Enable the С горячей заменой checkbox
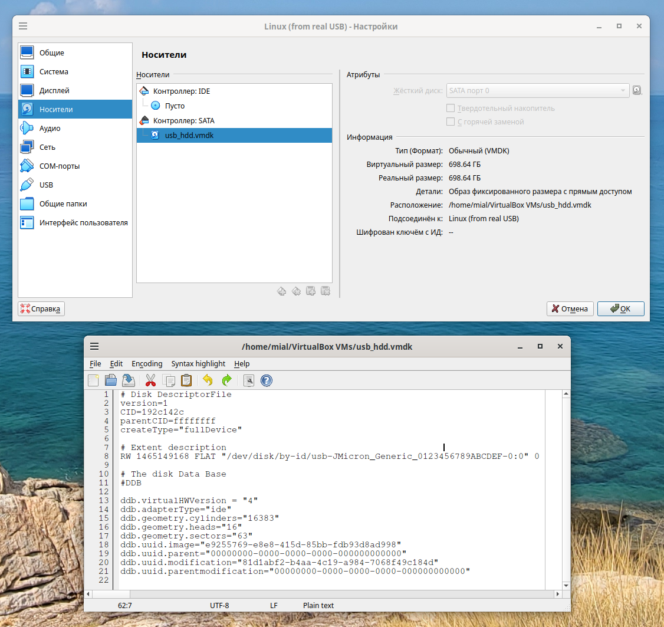This screenshot has width=664, height=627. [449, 122]
